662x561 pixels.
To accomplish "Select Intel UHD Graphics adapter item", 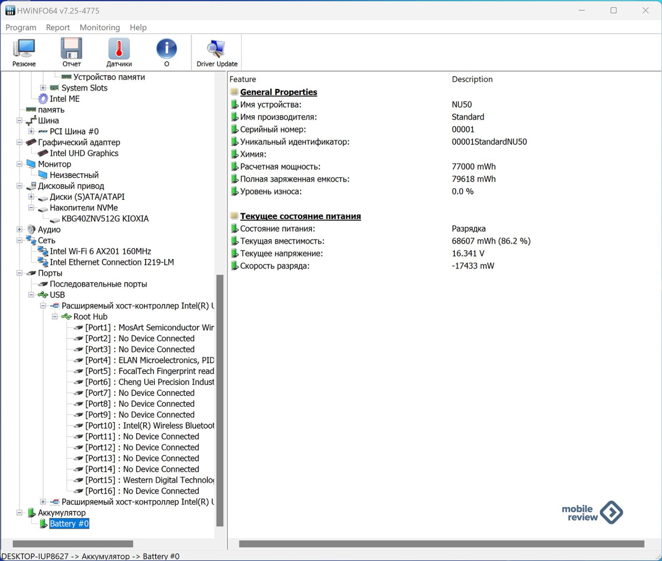I will pos(84,153).
